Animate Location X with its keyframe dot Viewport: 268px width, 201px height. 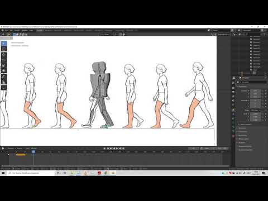point(266,91)
